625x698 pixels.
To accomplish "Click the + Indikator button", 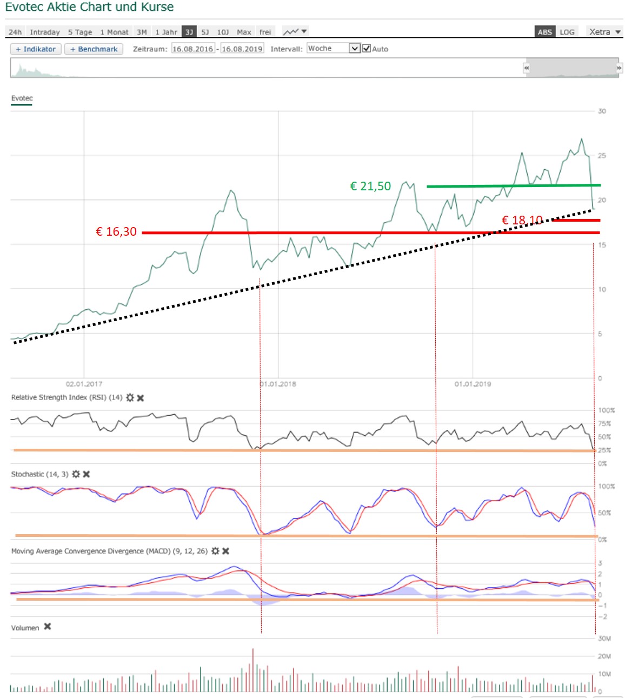I will click(x=36, y=49).
